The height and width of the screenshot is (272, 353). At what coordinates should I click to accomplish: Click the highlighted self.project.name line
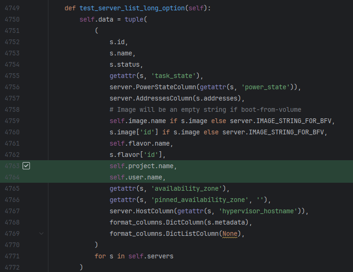[x=143, y=166]
